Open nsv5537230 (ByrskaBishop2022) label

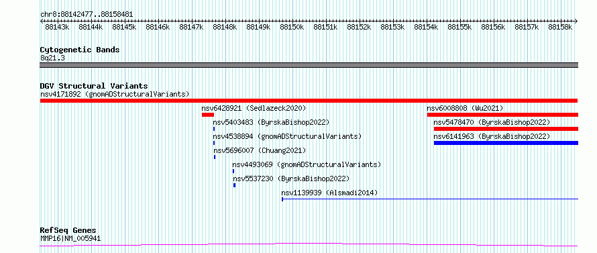(x=291, y=179)
